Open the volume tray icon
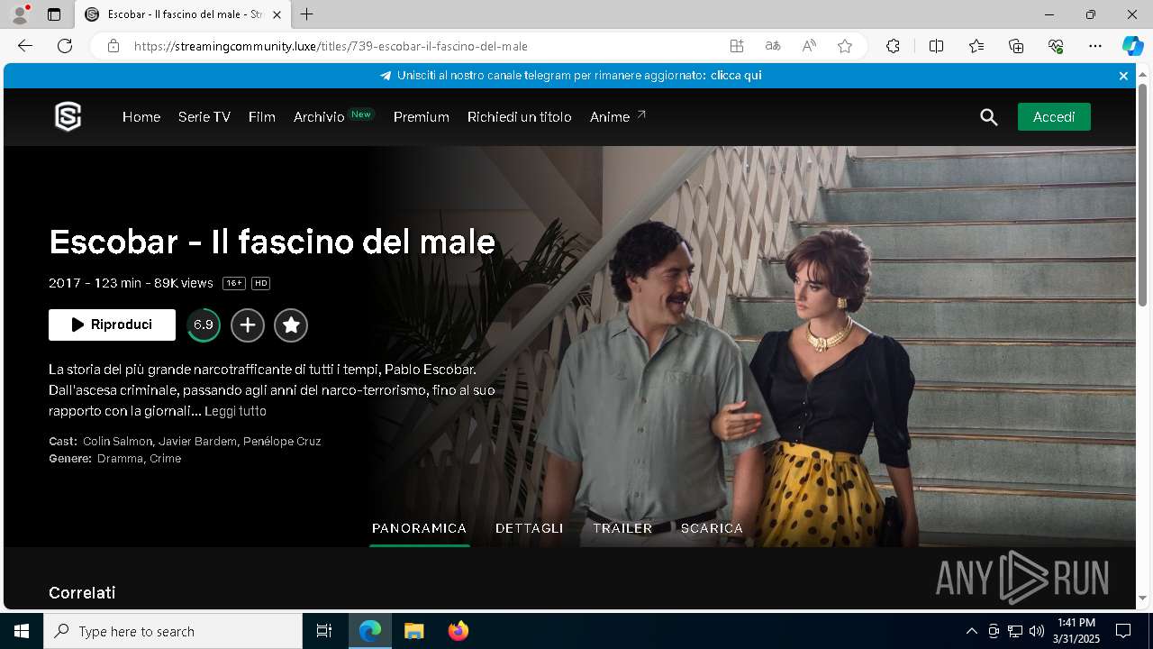 pyautogui.click(x=1037, y=631)
